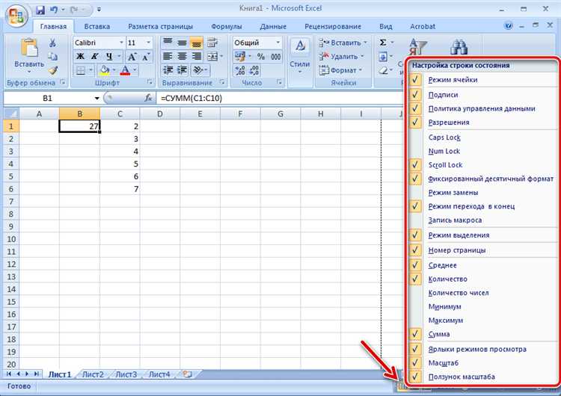The height and width of the screenshot is (396, 561).
Task: Increase indent in Alignment group
Action: 182,70
